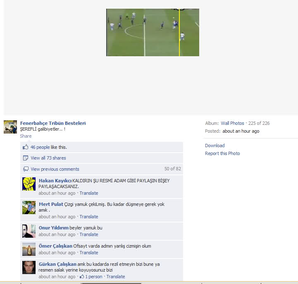298x284 pixels.
Task: Open Mert Pulat's profile picture
Action: pos(29,208)
